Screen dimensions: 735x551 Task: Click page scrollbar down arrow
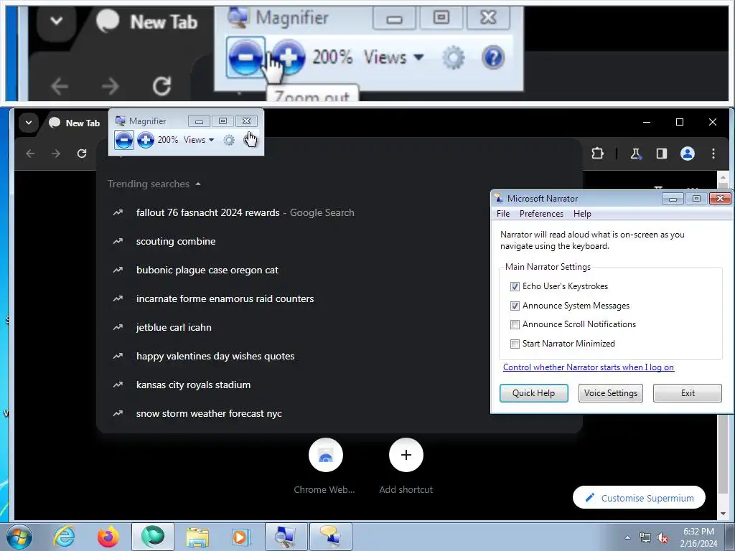[723, 514]
